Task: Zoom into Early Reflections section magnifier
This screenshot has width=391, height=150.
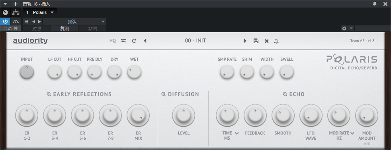Action: pos(49,94)
